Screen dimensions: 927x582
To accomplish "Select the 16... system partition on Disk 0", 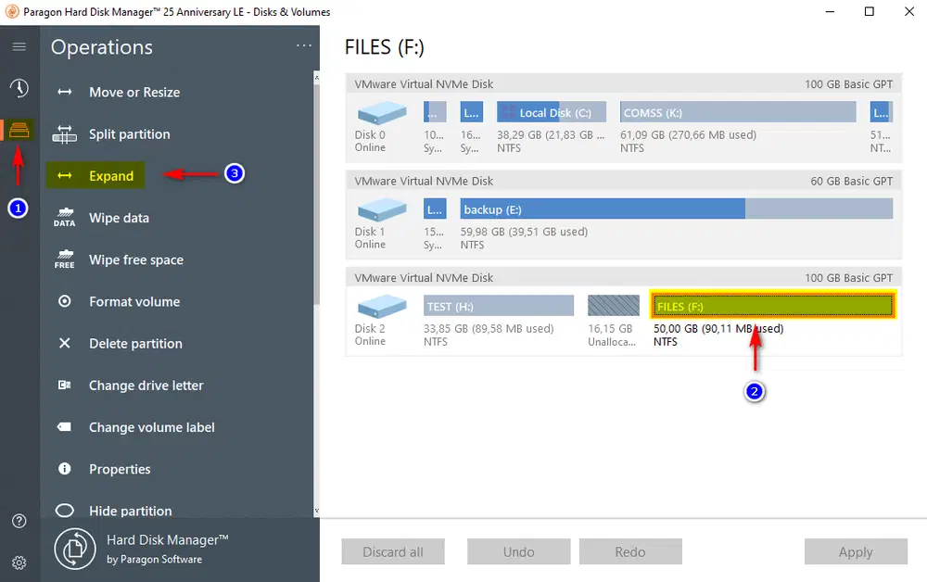I will point(472,112).
